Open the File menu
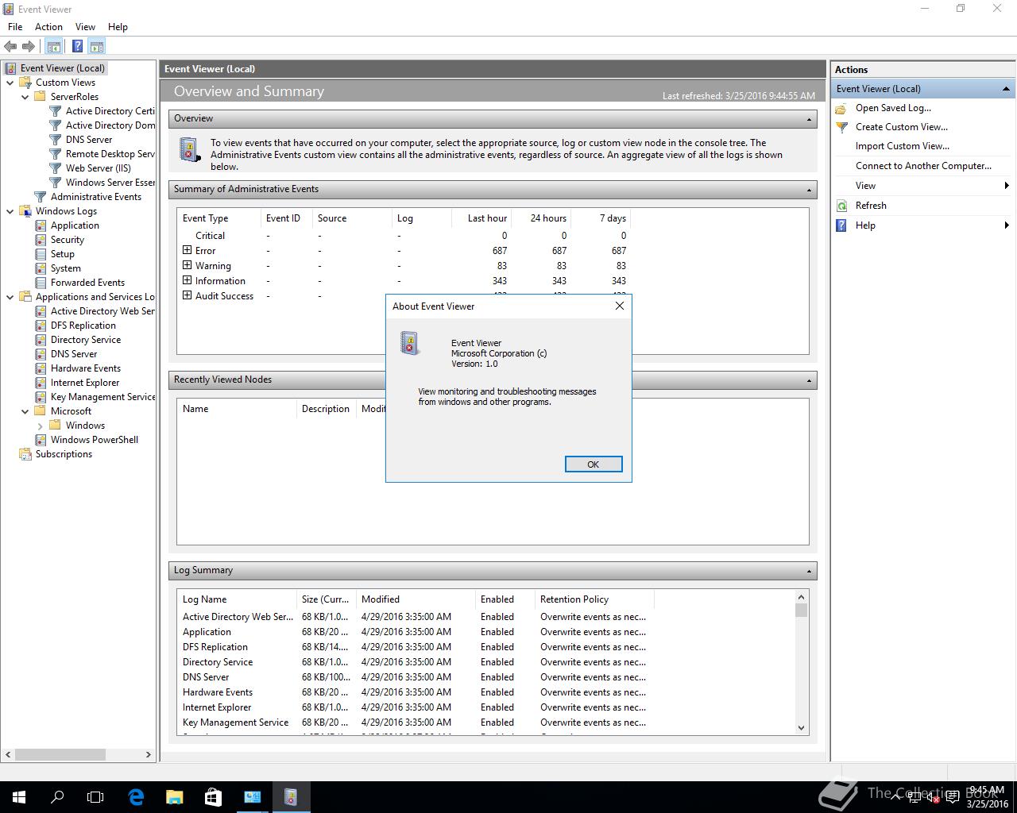The width and height of the screenshot is (1017, 813). coord(15,26)
